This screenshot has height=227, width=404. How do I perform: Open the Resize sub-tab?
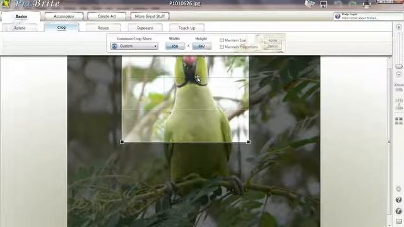[103, 28]
